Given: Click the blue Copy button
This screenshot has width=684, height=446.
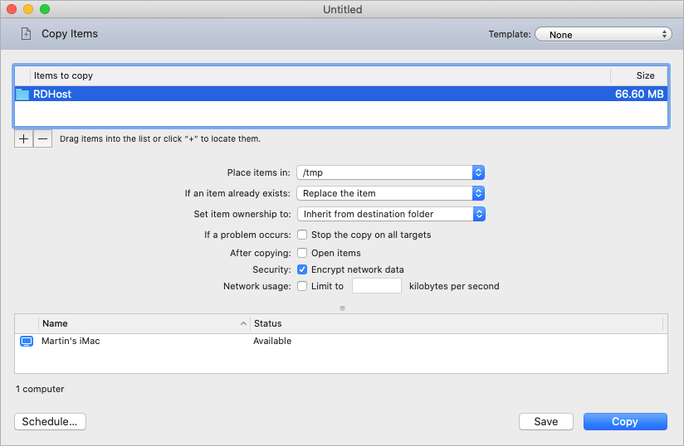Looking at the screenshot, I should point(624,421).
